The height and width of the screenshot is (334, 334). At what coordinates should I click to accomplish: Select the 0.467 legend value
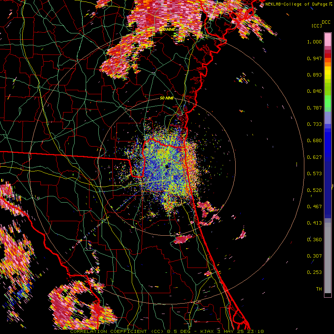(x=314, y=207)
